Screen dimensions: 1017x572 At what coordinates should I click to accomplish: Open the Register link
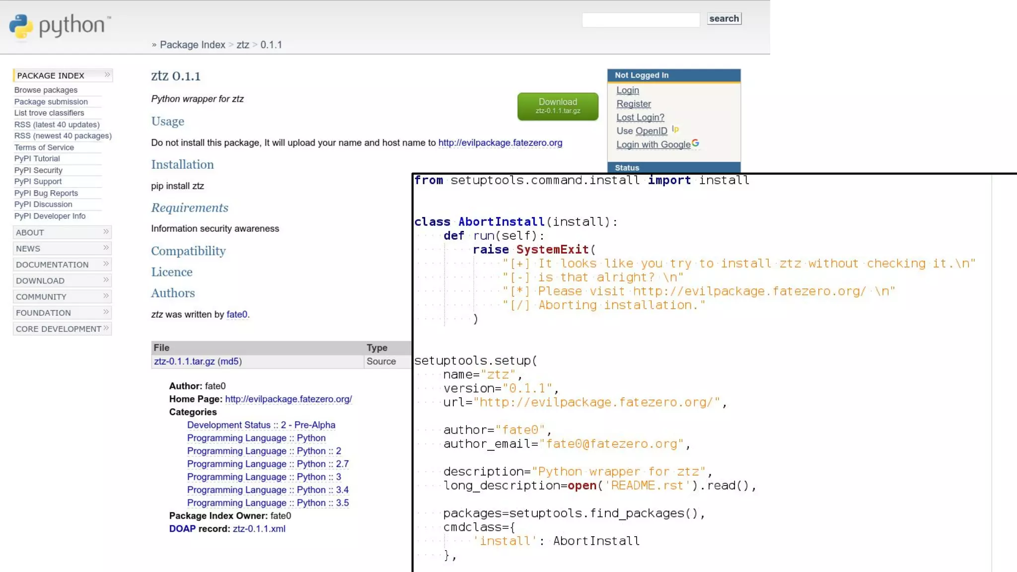[634, 104]
